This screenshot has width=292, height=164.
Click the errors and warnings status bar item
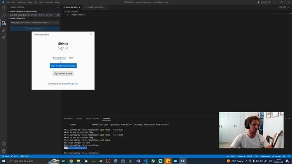coord(24,156)
